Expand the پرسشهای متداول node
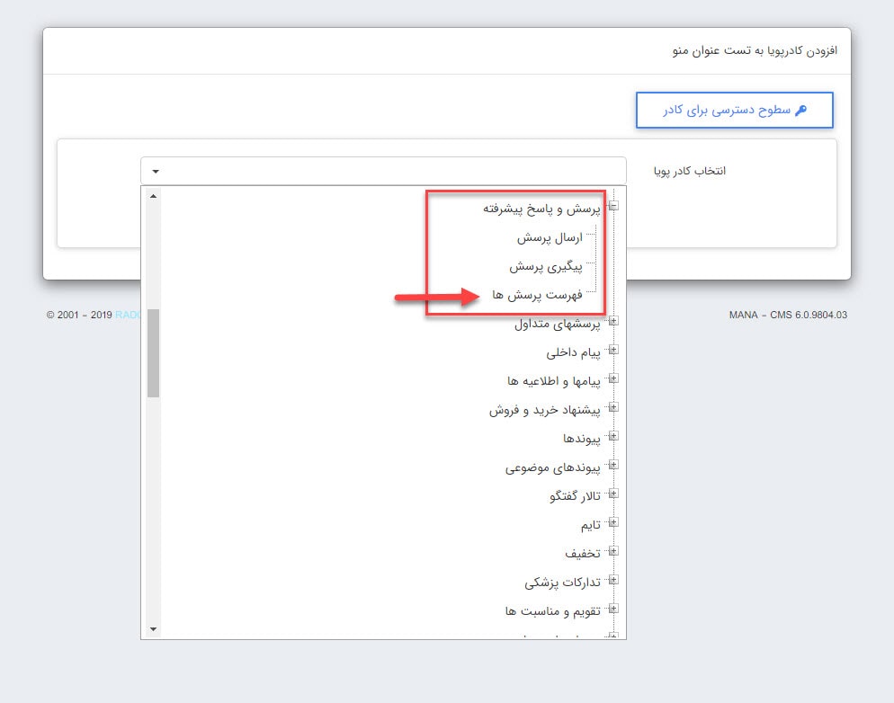Screen dimensions: 894x703 [x=613, y=321]
